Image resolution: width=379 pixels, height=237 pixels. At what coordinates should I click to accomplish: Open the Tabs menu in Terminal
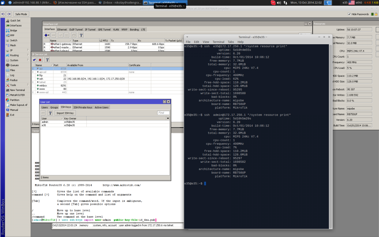(x=231, y=42)
